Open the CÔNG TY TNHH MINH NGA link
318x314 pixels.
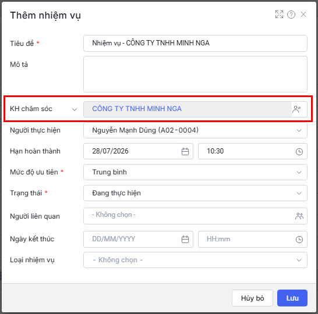[x=137, y=109]
